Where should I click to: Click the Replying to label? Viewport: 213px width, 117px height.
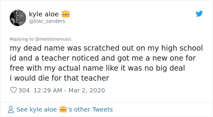[x=22, y=39]
